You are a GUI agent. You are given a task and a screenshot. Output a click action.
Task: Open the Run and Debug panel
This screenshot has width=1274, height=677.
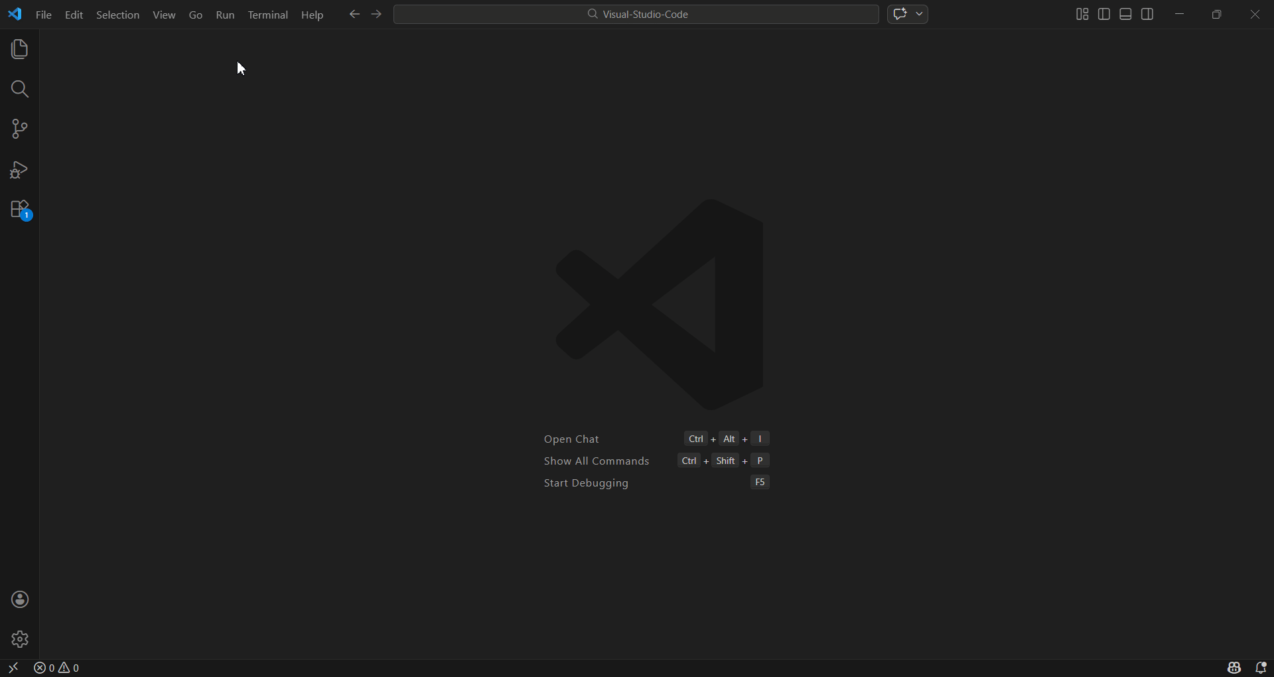19,170
